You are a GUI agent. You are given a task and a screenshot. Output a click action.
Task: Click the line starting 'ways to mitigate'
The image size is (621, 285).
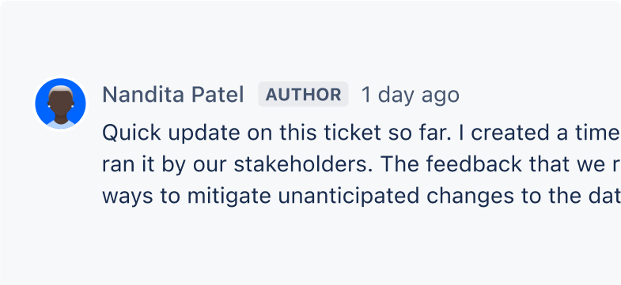(x=362, y=197)
